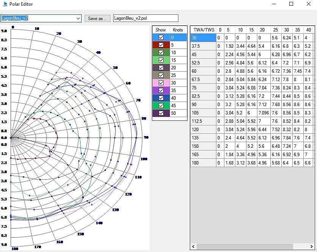The image size is (317, 252).
Task: Click the 7.45 cell in row 60
Action: tap(298, 71)
